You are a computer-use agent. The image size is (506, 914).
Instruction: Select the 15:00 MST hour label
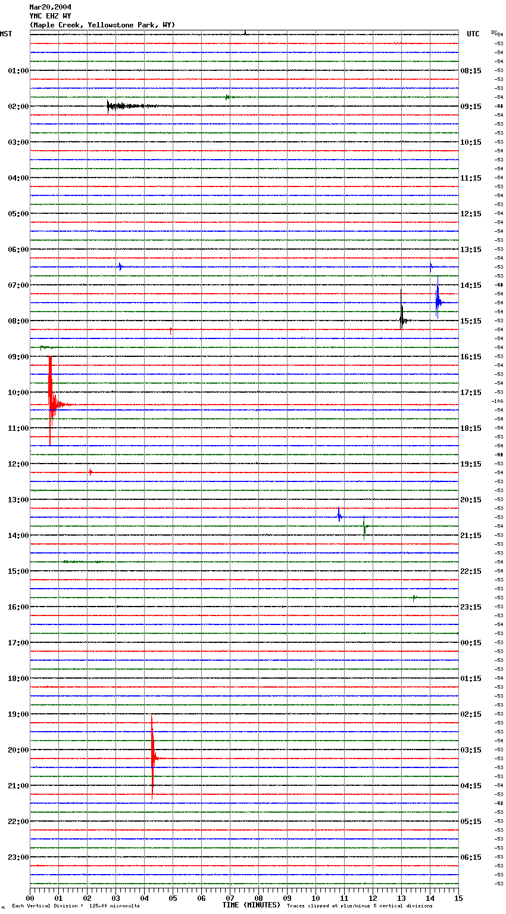coord(18,571)
